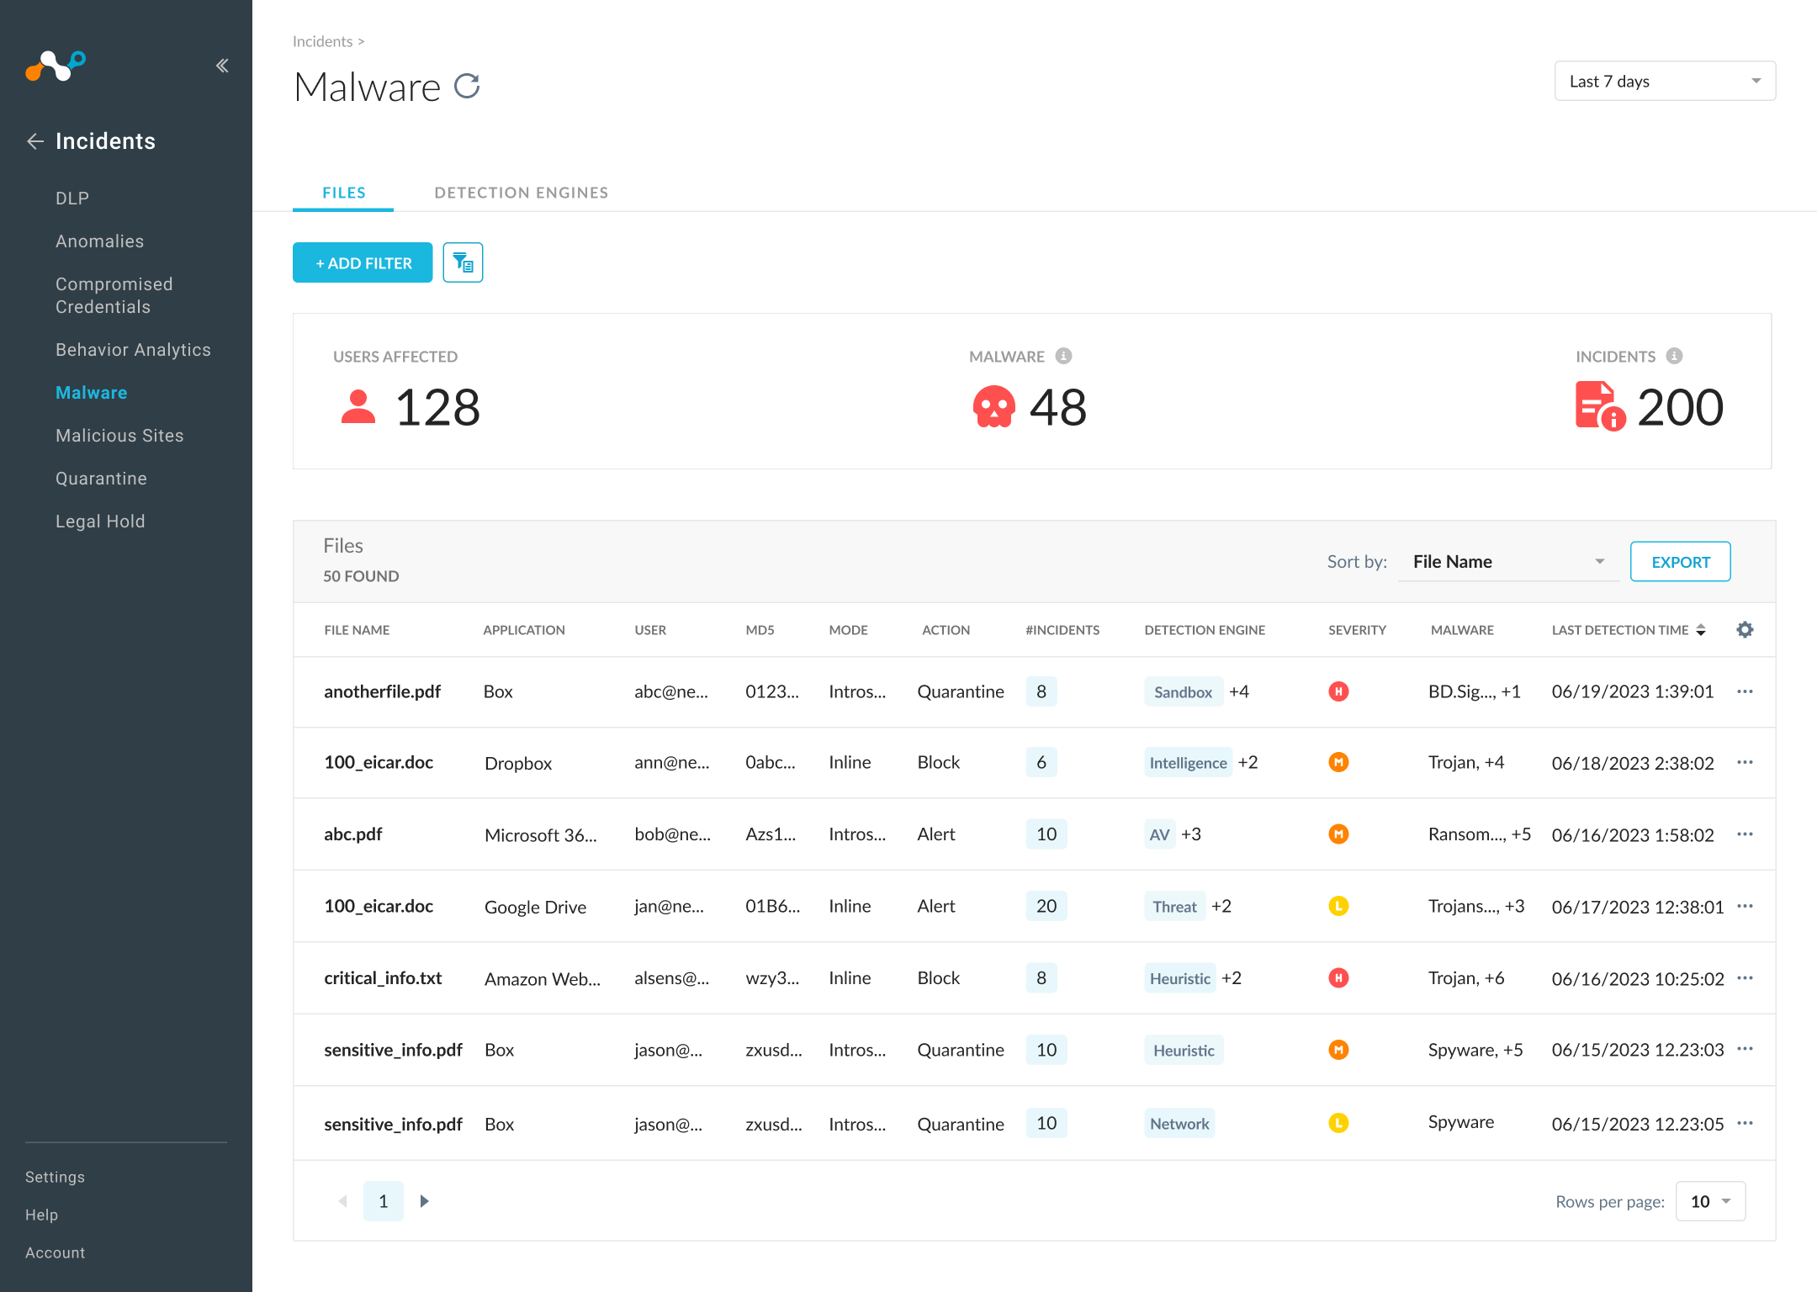Change Sort by from File Name
The width and height of the screenshot is (1817, 1292).
[1508, 561]
